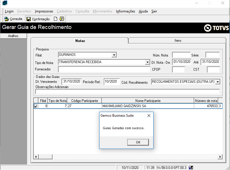Image resolution: width=230 pixels, height=170 pixels.
Task: Click the grid scroll right arrow
Action: pyautogui.click(x=220, y=157)
